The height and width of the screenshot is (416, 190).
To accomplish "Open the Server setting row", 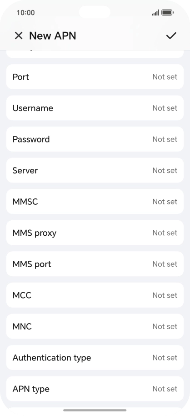I will [x=95, y=170].
